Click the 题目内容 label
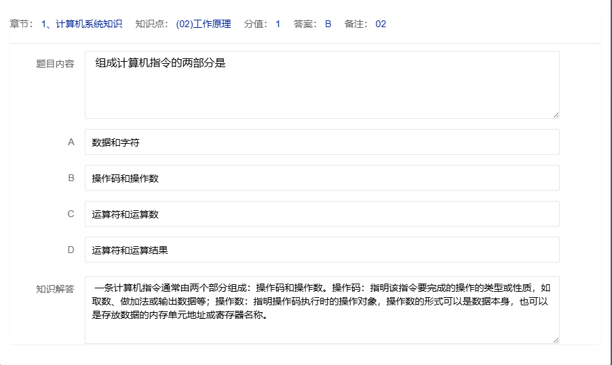The image size is (612, 365). tap(55, 64)
